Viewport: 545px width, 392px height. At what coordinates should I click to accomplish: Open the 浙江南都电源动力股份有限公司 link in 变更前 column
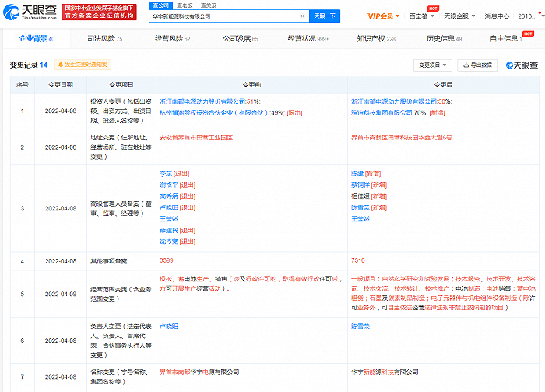coord(202,101)
